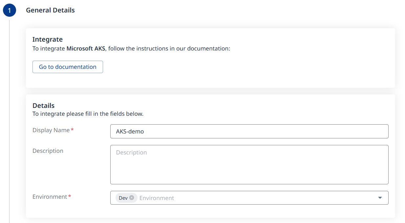Click the Environment placeholder search text
This screenshot has height=223, width=405.
pos(157,198)
